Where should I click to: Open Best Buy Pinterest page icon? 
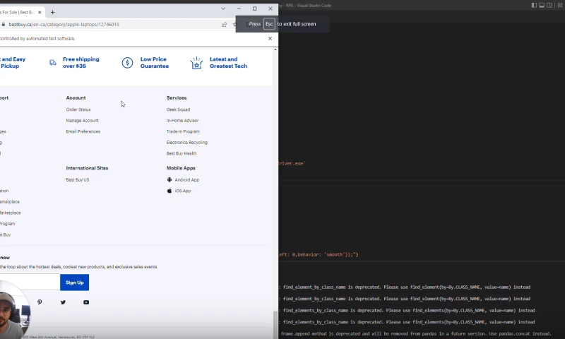pos(40,302)
